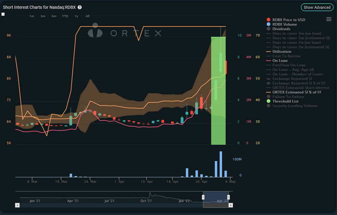
Task: Hide ORTEX Estimated SI % of FF
Action: click(x=294, y=92)
